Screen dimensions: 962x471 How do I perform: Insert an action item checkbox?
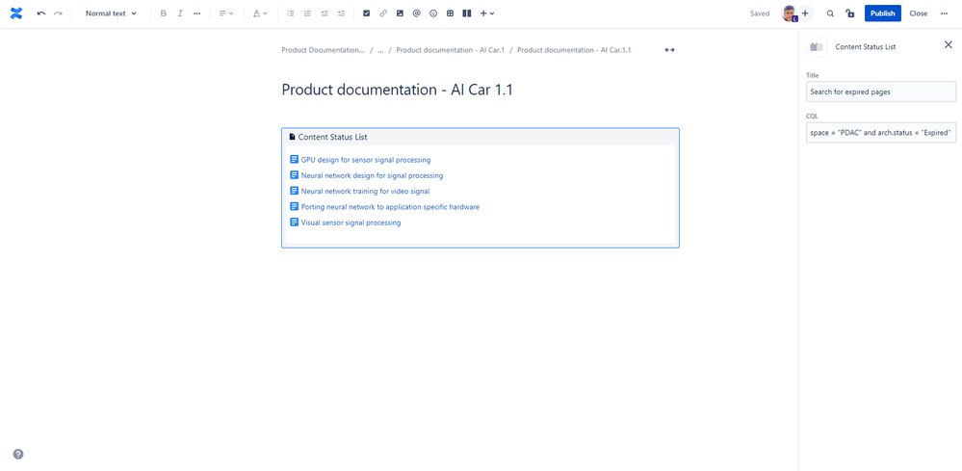point(366,13)
